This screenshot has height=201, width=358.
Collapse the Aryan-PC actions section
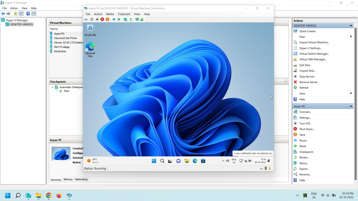pyautogui.click(x=351, y=106)
